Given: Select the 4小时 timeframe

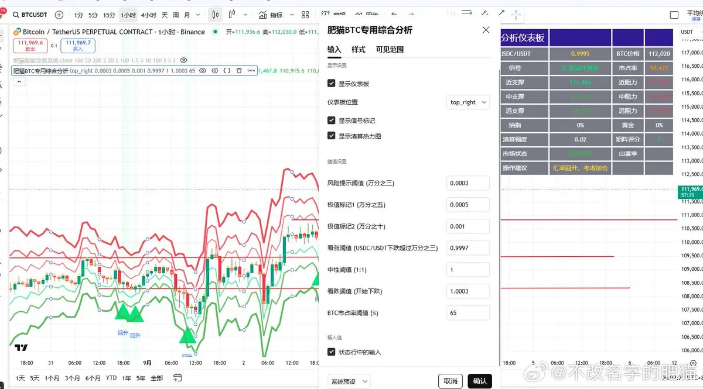Looking at the screenshot, I should point(148,15).
